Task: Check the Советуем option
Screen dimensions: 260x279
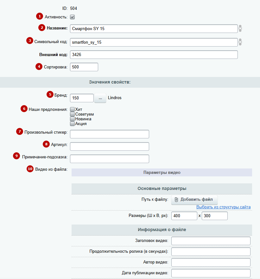Action: (72, 114)
